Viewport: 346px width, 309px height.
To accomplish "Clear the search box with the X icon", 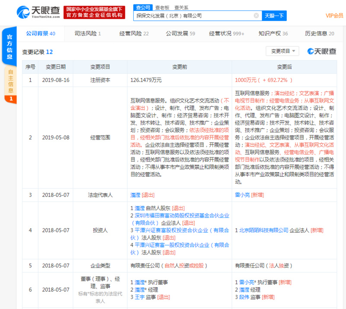I will pyautogui.click(x=256, y=16).
